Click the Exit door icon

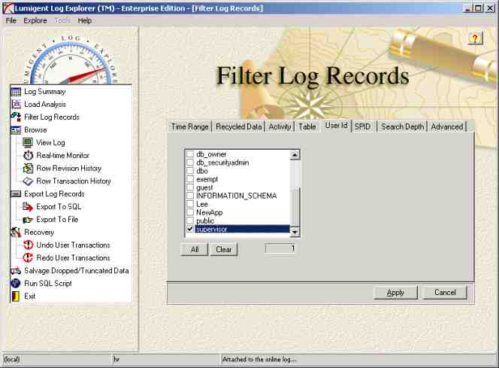pos(16,297)
